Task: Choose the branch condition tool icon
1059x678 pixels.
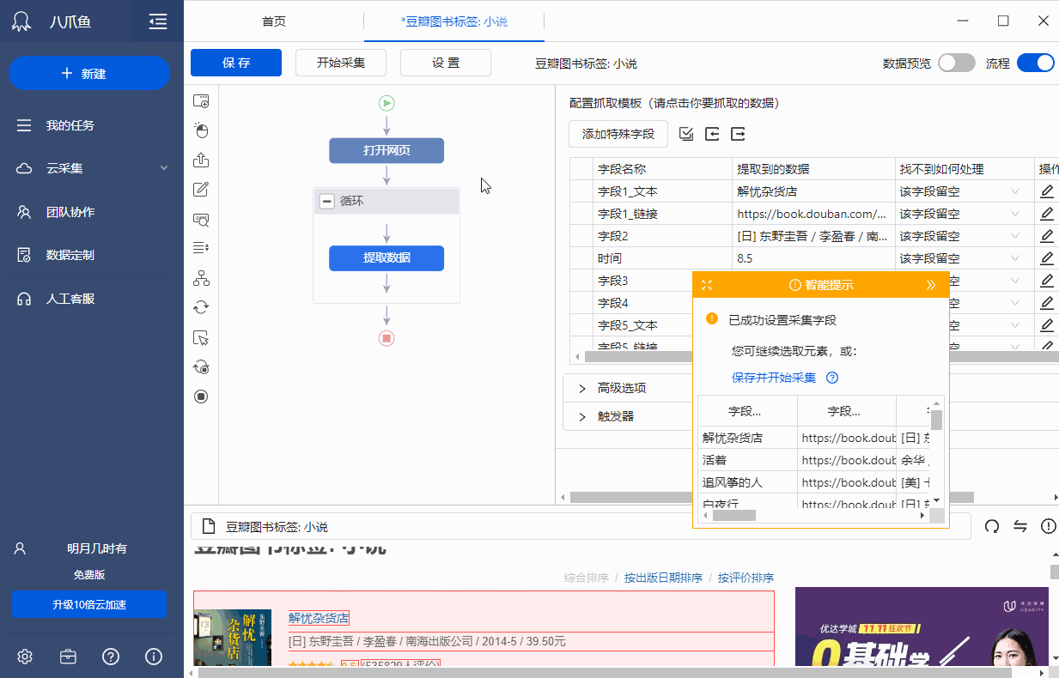Action: coord(201,278)
